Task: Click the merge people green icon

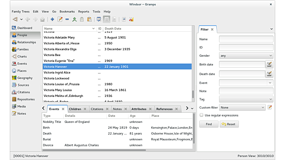Action: point(74,19)
